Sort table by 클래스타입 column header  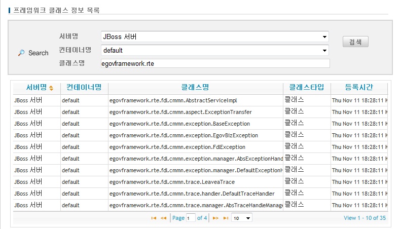307,87
